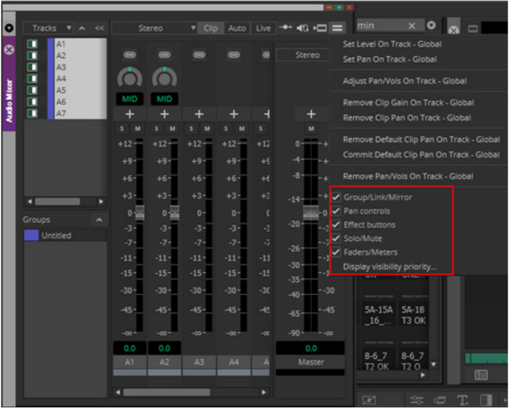Uncheck Effect buttons visibility option

(336, 225)
